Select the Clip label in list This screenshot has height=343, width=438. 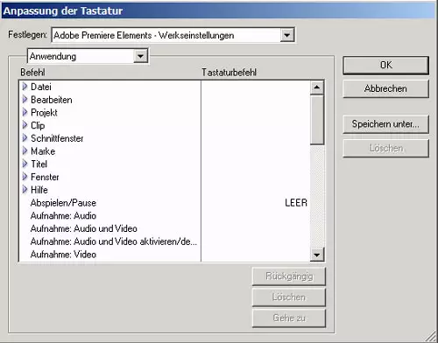(38, 125)
